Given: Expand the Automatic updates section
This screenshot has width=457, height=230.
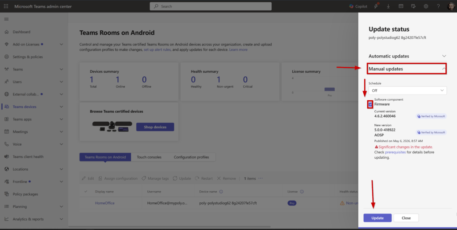Looking at the screenshot, I should [x=407, y=56].
